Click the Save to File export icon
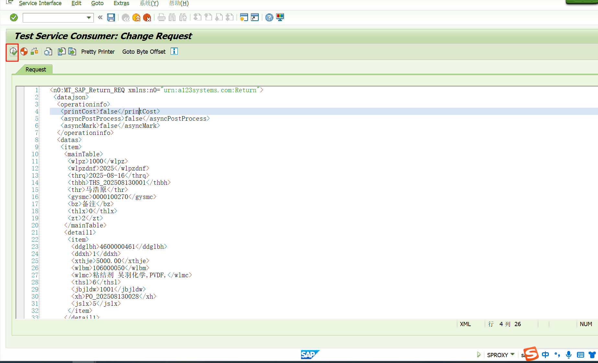This screenshot has height=363, width=598. [x=72, y=51]
